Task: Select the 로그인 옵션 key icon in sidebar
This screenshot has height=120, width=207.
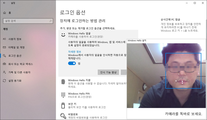Action: click(4, 56)
